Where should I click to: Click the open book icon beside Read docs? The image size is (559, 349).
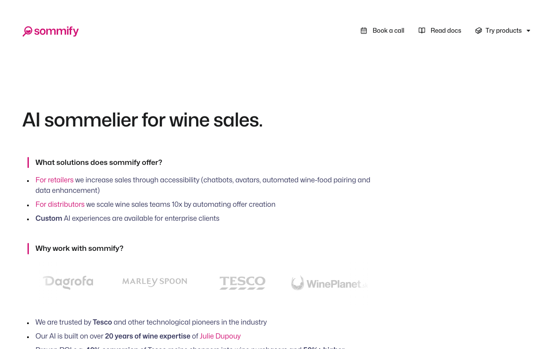pos(422,31)
